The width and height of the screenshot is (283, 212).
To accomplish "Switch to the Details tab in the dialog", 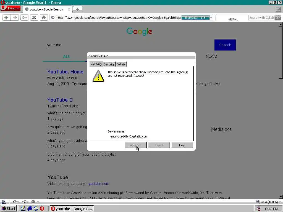I will pyautogui.click(x=121, y=64).
